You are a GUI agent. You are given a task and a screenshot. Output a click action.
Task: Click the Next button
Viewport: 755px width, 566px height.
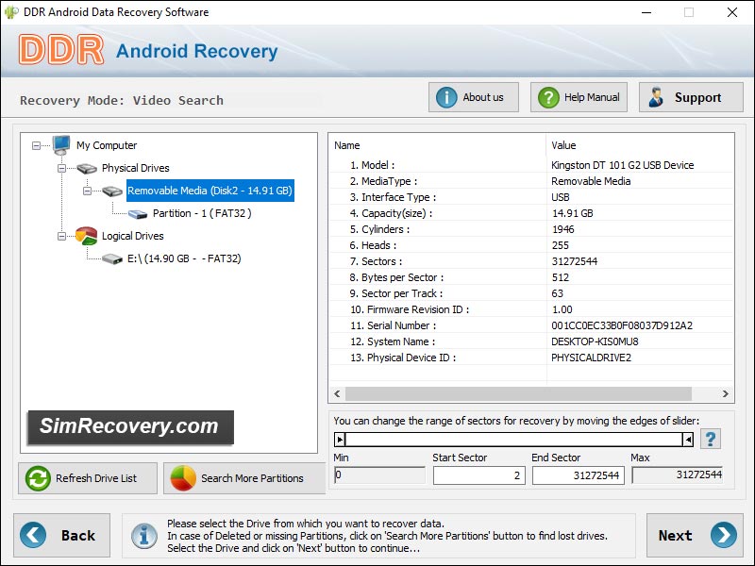coord(694,535)
